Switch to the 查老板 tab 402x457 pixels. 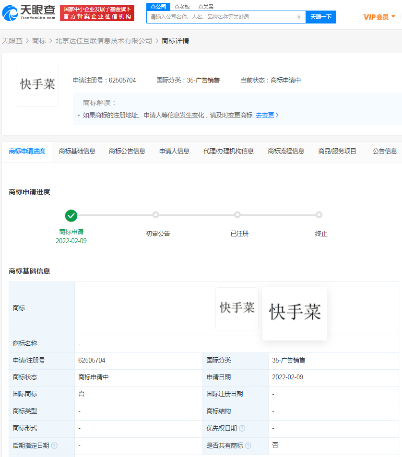[182, 6]
